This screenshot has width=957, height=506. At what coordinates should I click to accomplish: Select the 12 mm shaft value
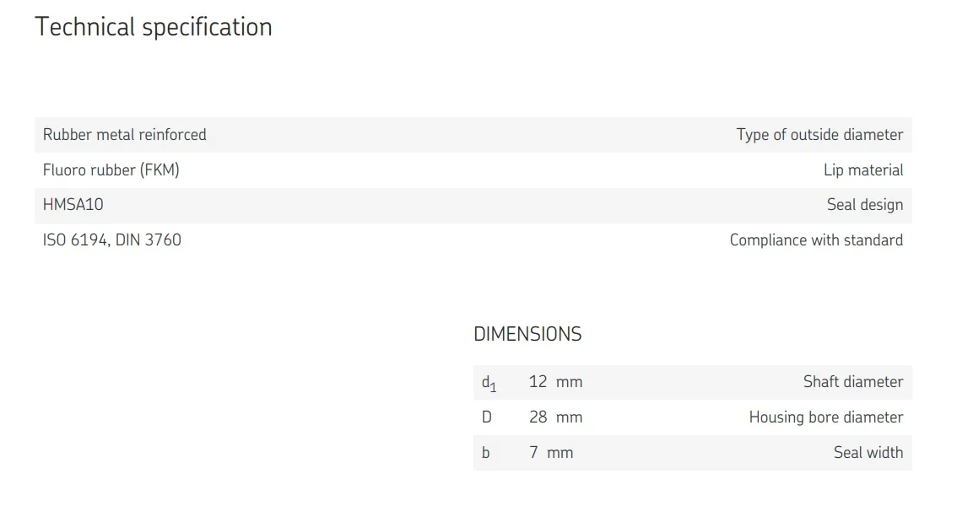pos(555,382)
